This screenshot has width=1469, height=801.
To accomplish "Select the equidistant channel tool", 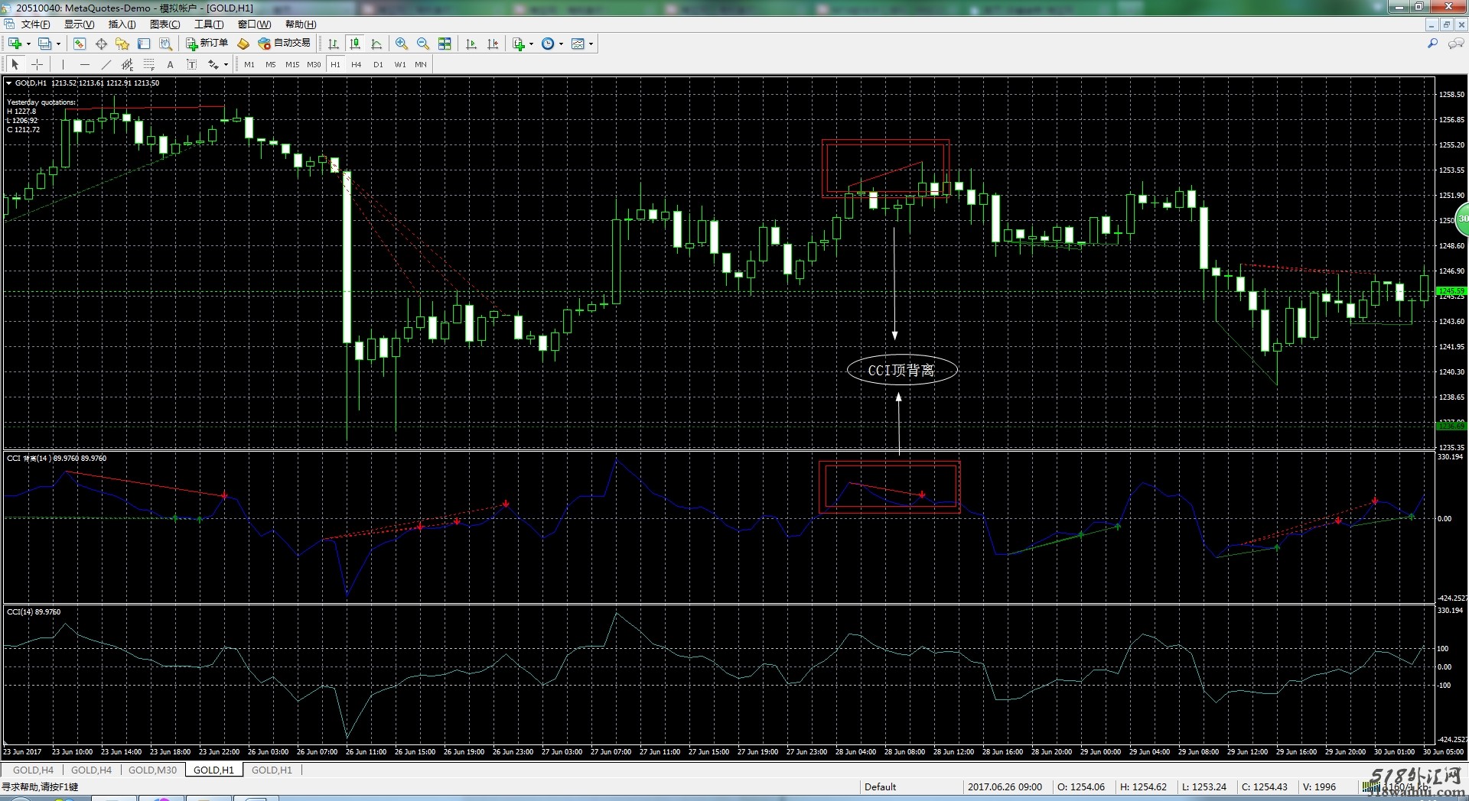I will pyautogui.click(x=127, y=65).
